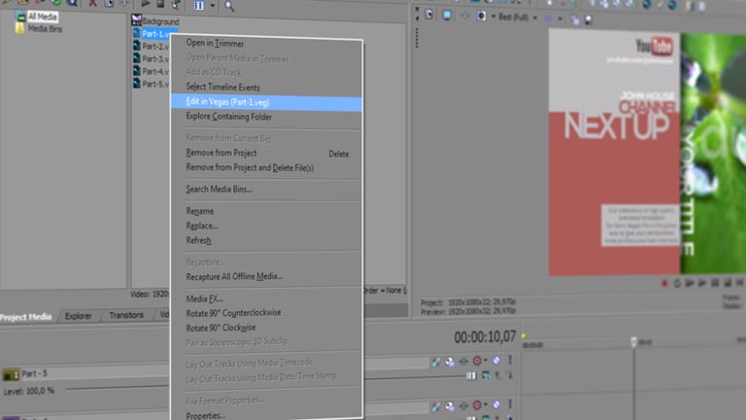Expand Automation Settings dropdown on Part - 5 track
Screen dimensions: 746x420
click(x=486, y=361)
